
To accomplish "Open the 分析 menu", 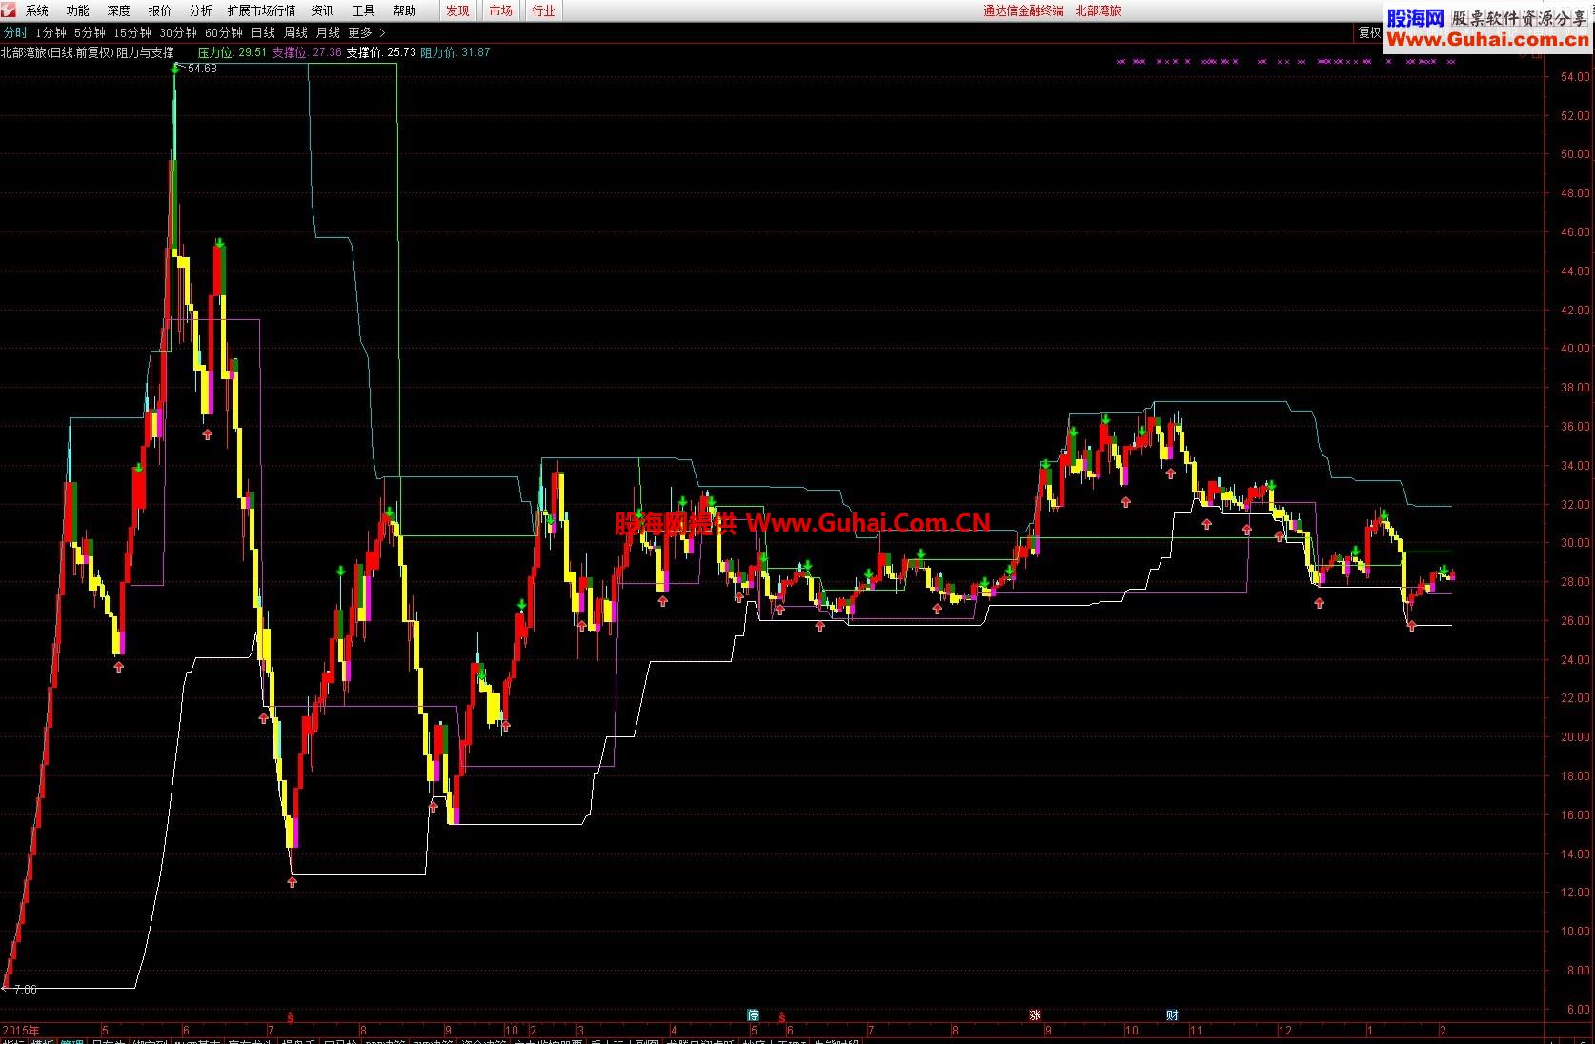I will click(x=201, y=10).
